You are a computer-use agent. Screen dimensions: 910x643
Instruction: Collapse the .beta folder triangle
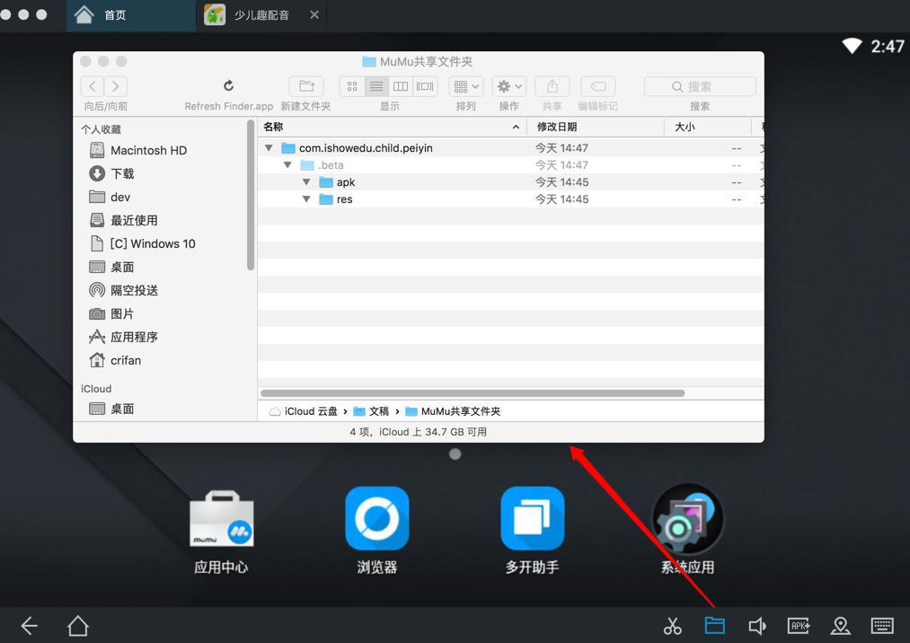coord(287,165)
